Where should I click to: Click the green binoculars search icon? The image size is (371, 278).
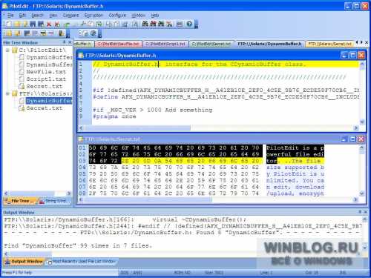click(161, 24)
